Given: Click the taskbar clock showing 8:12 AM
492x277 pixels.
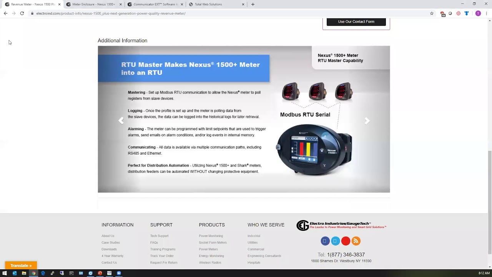Looking at the screenshot, I should point(484,273).
